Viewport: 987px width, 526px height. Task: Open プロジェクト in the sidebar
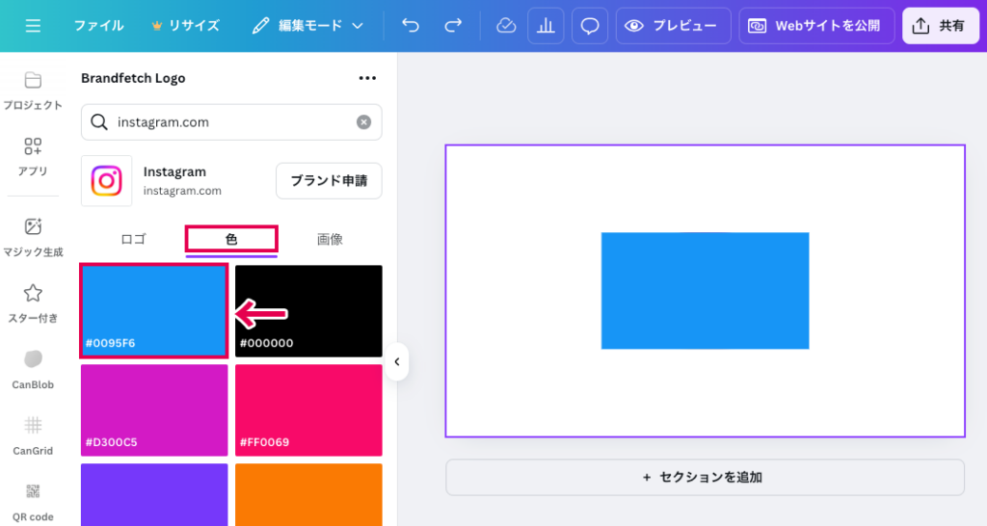[33, 92]
